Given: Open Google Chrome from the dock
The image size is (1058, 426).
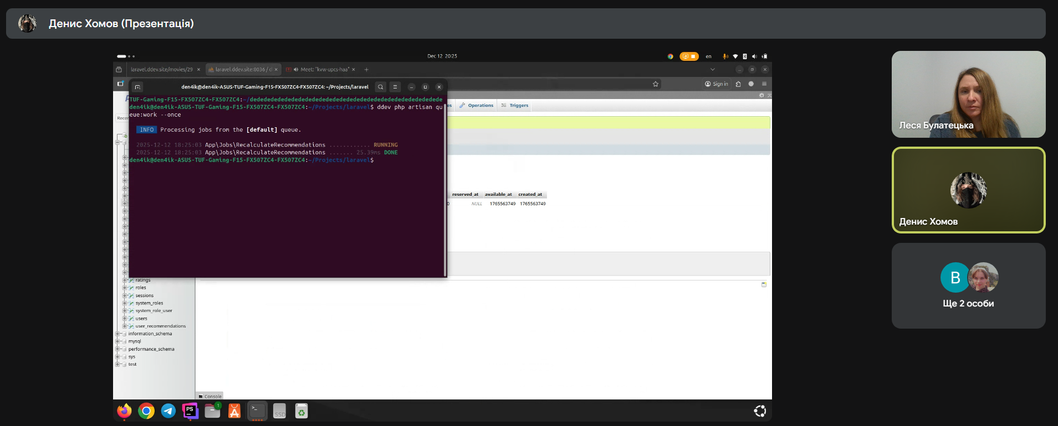Looking at the screenshot, I should [x=146, y=411].
